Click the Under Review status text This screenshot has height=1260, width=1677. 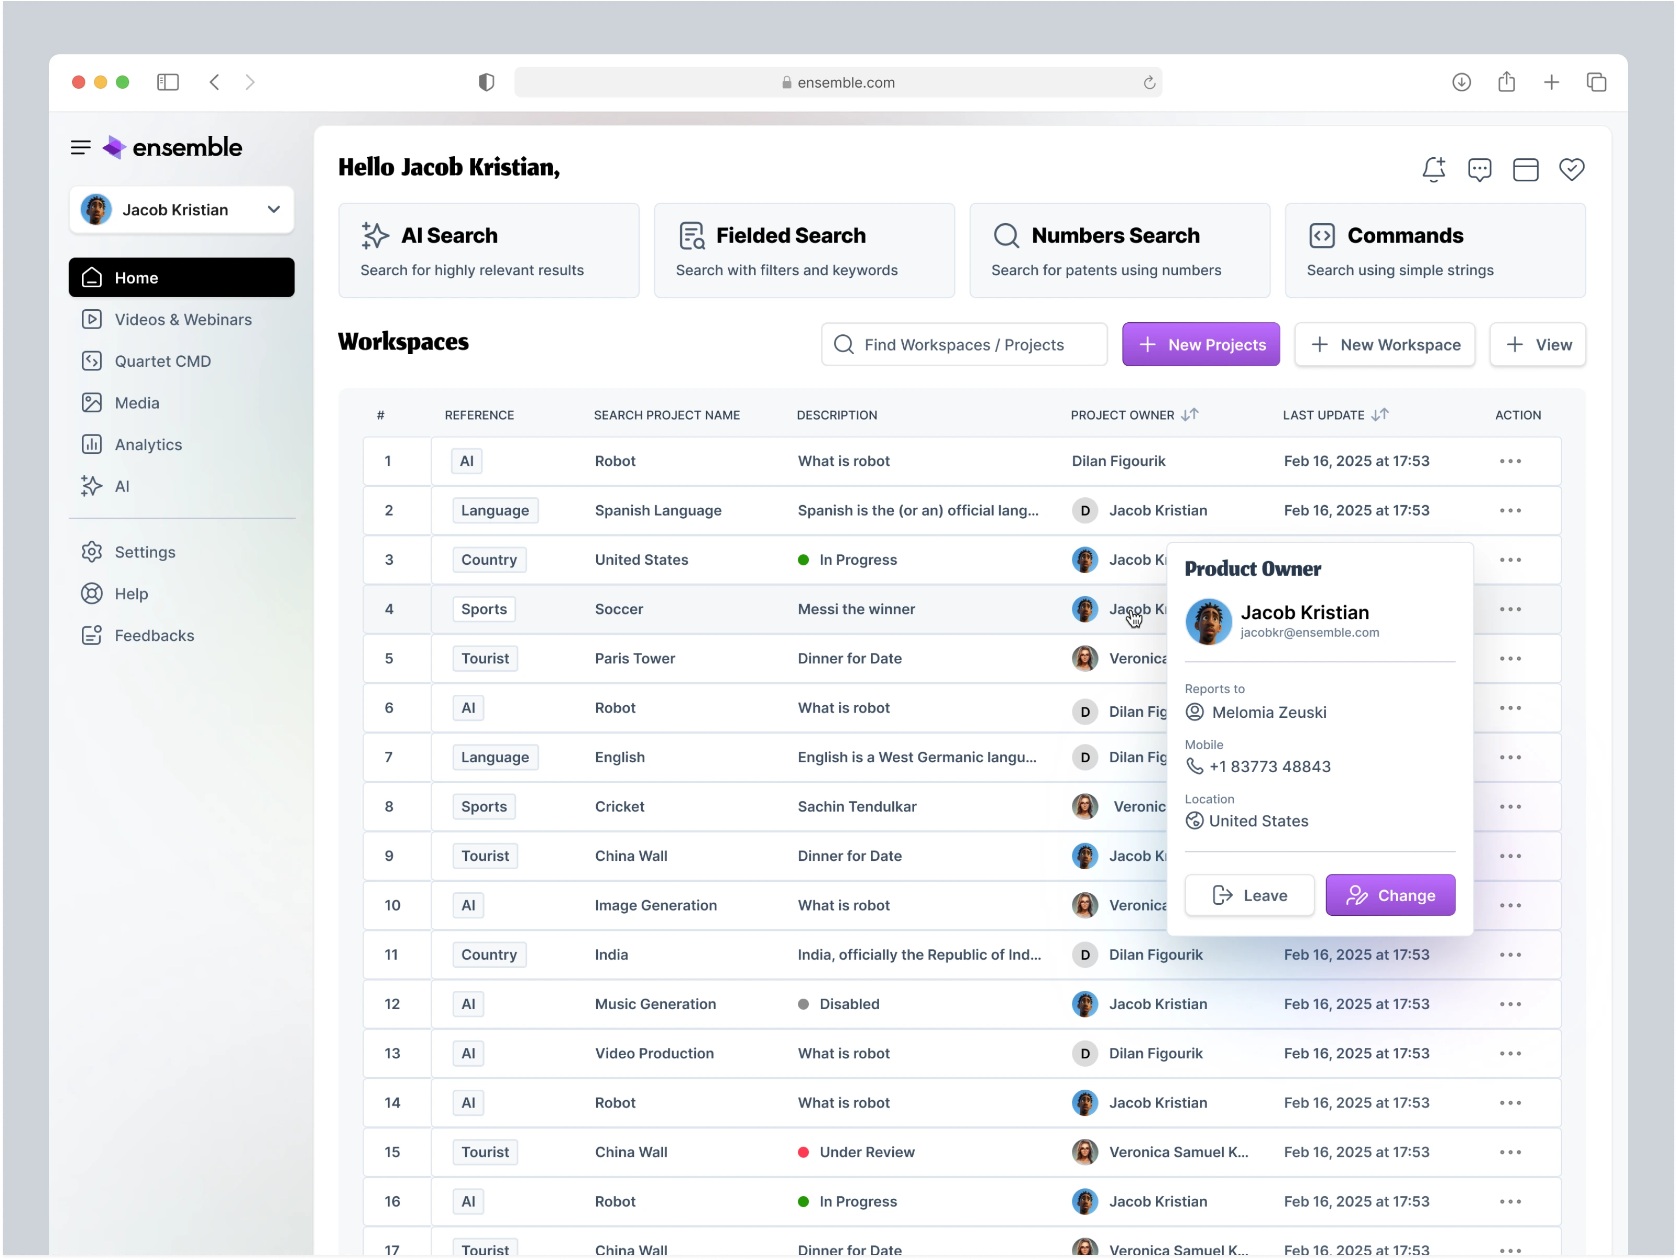867,1152
